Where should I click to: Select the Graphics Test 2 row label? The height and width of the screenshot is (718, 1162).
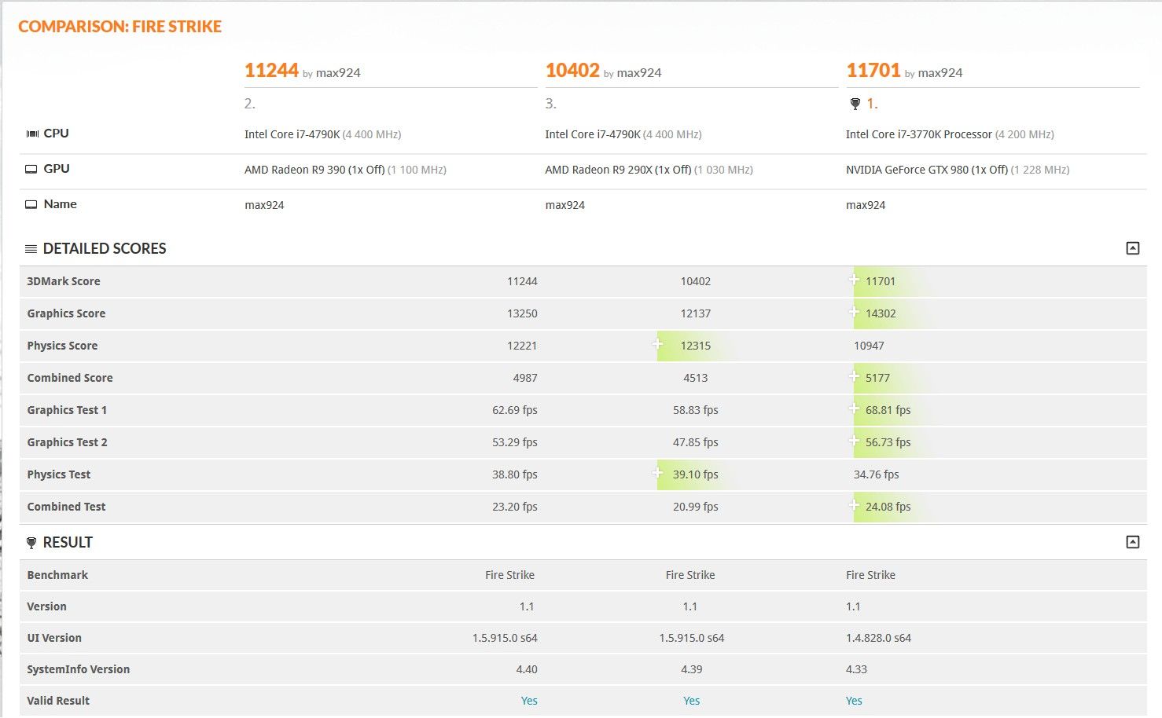(x=67, y=442)
